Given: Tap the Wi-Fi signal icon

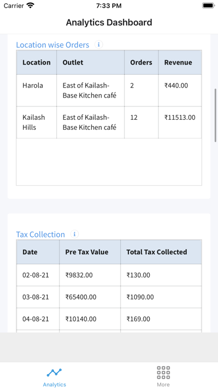Looking at the screenshot, I should 31,6.
